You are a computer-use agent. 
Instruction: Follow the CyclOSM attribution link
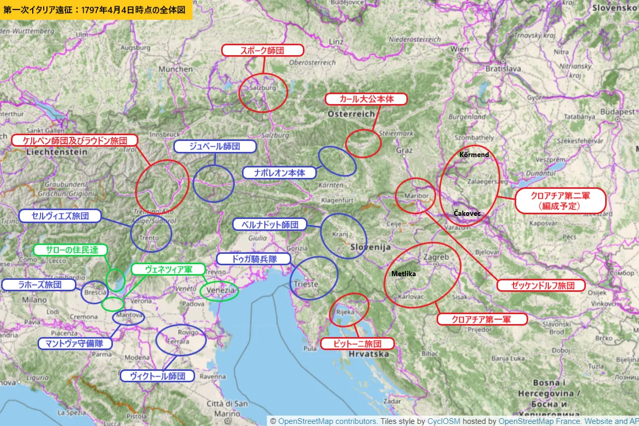coord(444,421)
